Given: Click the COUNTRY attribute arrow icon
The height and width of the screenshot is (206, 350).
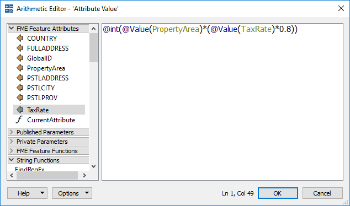Looking at the screenshot, I should click(x=20, y=39).
